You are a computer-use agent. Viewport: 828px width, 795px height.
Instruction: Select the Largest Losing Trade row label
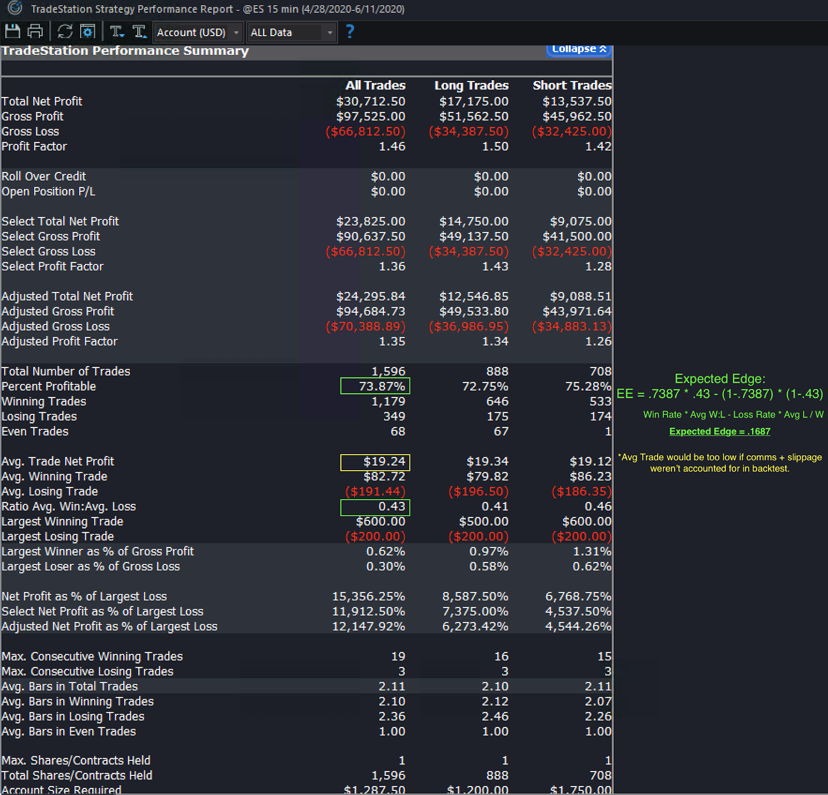(x=57, y=536)
